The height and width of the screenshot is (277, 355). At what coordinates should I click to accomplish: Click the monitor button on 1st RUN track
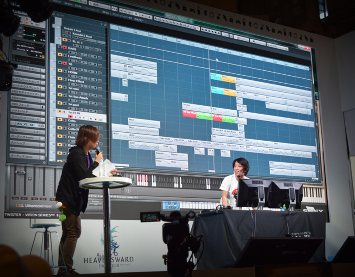click(x=76, y=117)
